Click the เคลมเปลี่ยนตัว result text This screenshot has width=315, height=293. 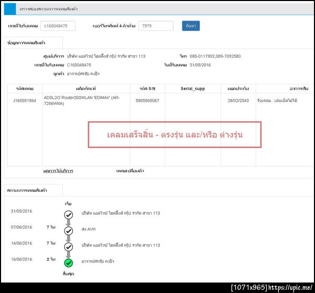click(130, 171)
